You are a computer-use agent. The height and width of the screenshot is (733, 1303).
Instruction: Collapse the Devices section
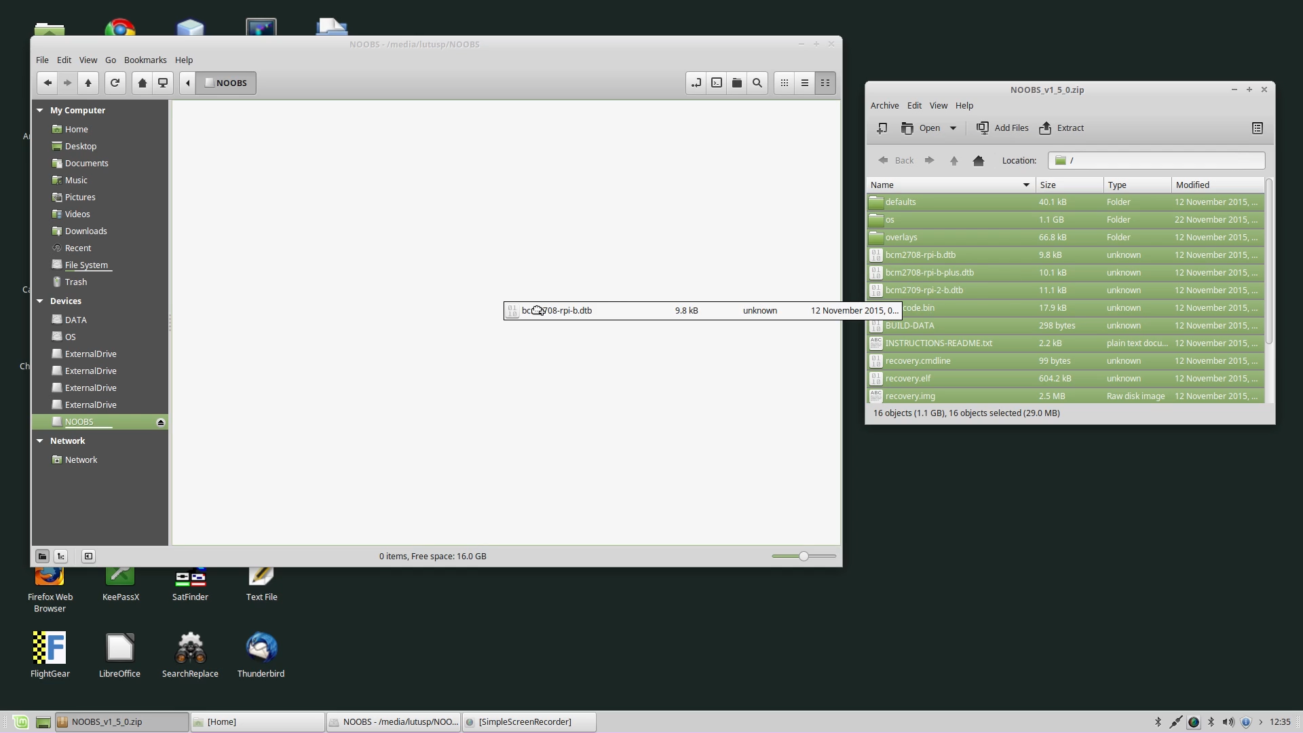[40, 301]
